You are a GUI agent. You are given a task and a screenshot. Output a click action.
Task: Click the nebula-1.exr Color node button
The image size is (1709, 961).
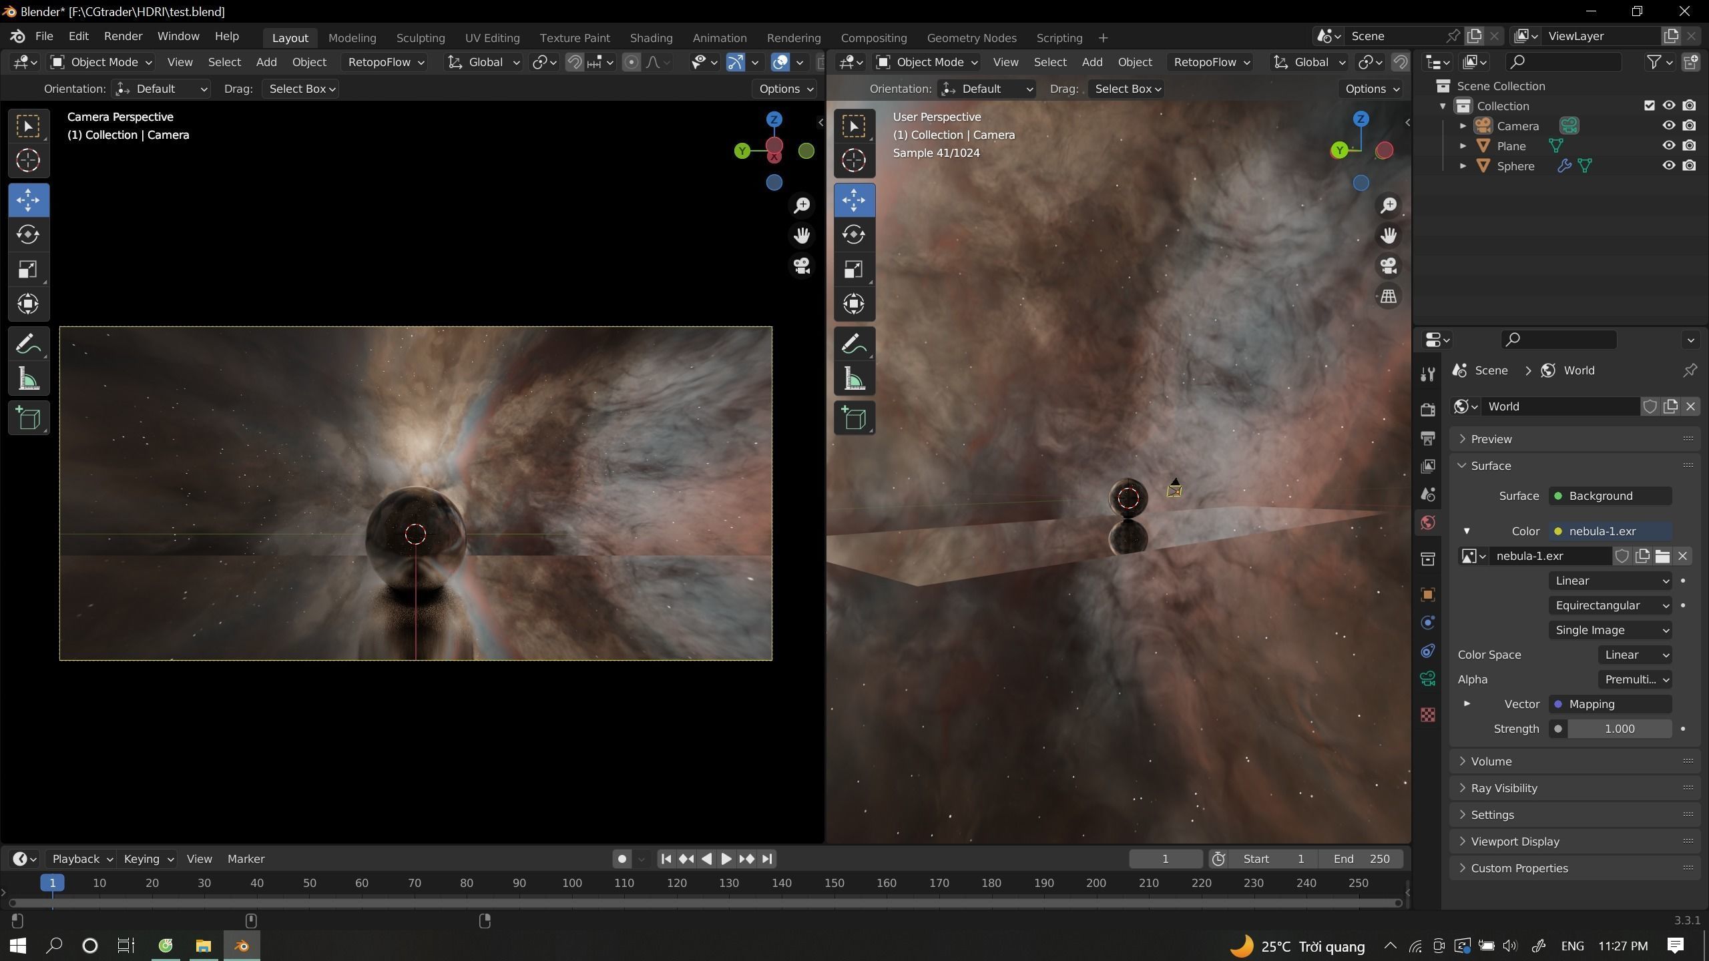[1610, 531]
